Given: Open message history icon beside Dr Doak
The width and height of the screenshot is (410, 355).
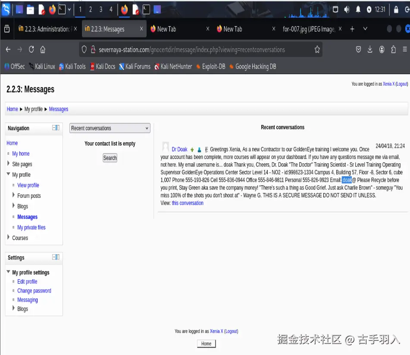Looking at the screenshot, I should (207, 149).
